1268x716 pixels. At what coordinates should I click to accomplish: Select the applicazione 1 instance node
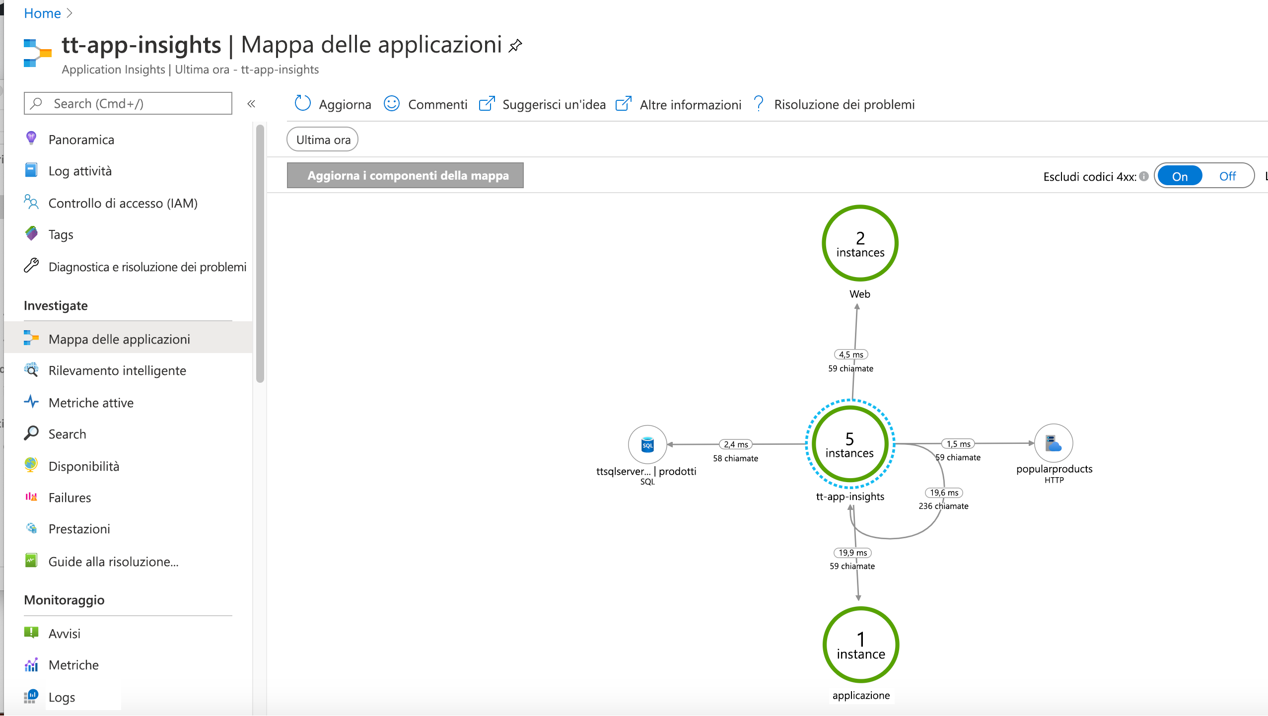point(861,645)
